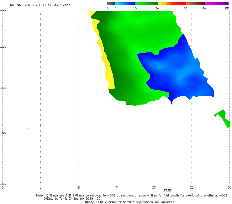The height and width of the screenshot is (204, 232).
Task: Click the magenta-purple segment of the color bar
Action: (x=217, y=4)
